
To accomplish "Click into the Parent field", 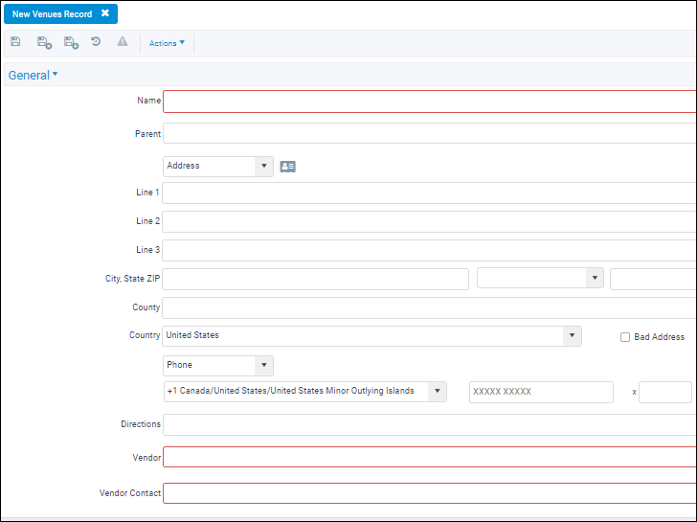I will pyautogui.click(x=429, y=133).
